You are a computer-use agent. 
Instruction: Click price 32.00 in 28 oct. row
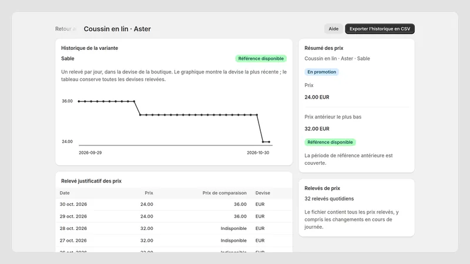pyautogui.click(x=146, y=228)
